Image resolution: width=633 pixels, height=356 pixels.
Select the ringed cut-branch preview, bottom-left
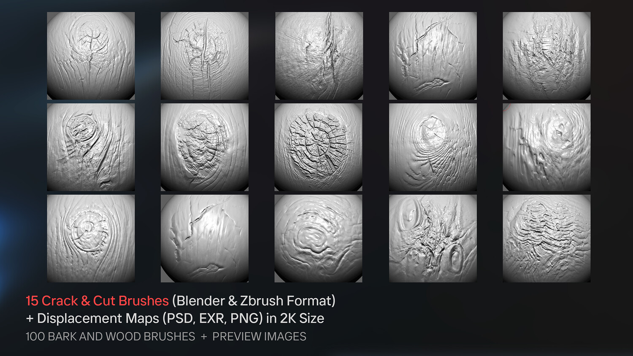tap(91, 238)
